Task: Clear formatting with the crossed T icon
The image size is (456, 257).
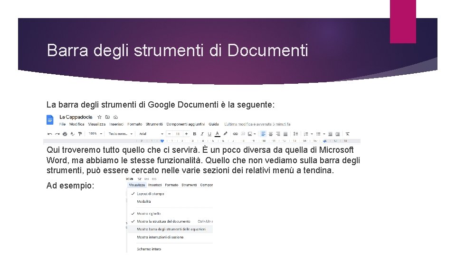Action: (348, 134)
